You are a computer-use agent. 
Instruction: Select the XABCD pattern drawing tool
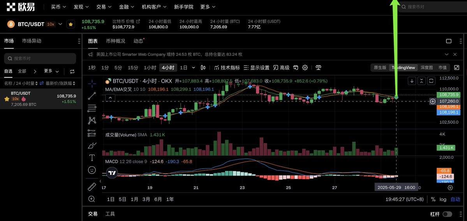point(92,120)
